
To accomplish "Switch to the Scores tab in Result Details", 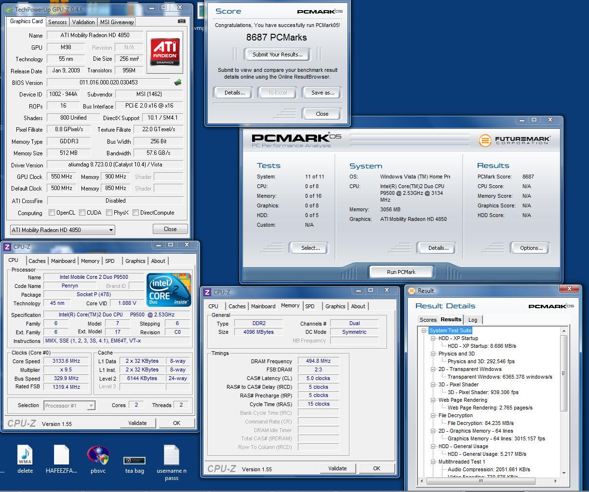I will tap(428, 320).
